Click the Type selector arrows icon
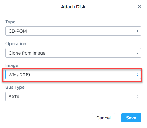 tap(137, 31)
